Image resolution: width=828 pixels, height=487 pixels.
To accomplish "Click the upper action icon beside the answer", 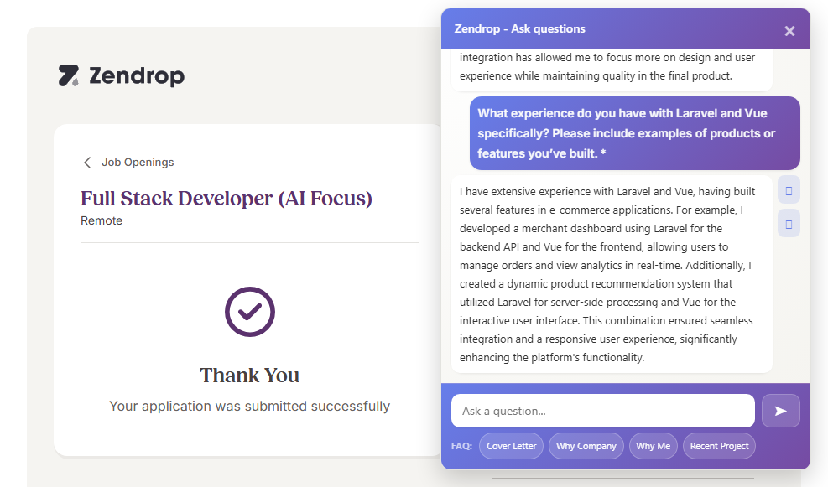I will [789, 190].
